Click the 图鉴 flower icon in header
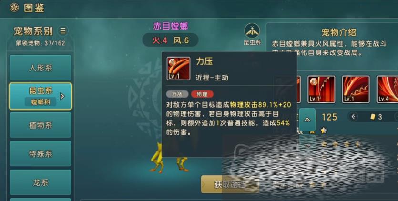 (14, 8)
